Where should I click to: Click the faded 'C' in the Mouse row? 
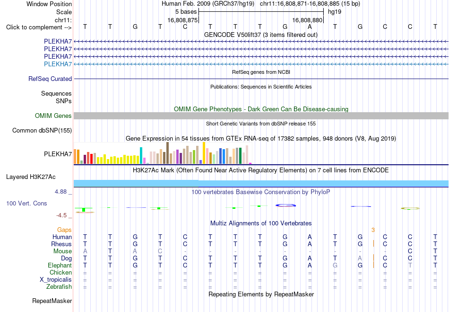coord(160,251)
